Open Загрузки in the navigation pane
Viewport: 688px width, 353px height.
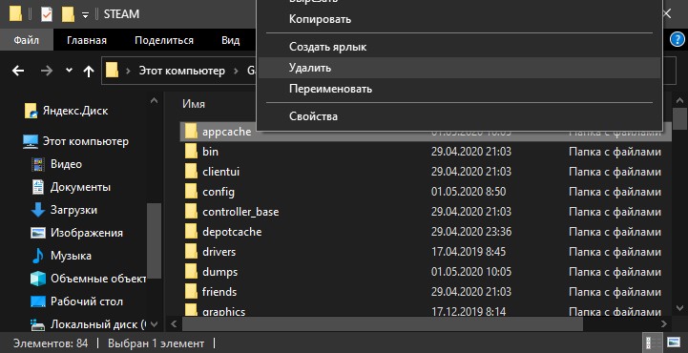click(73, 210)
